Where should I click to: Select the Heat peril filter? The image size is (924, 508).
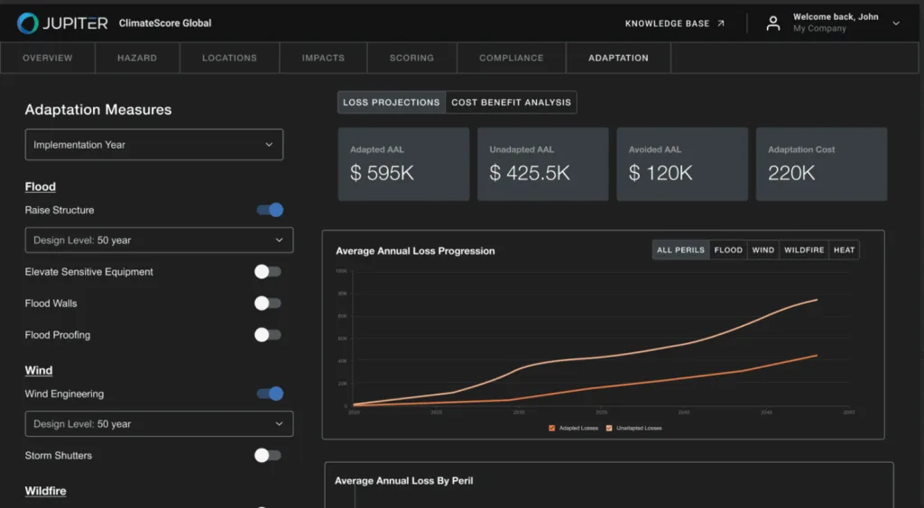(844, 250)
